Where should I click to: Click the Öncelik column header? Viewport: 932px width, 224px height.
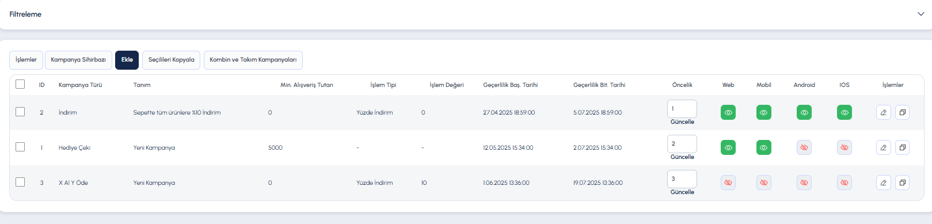coord(682,85)
